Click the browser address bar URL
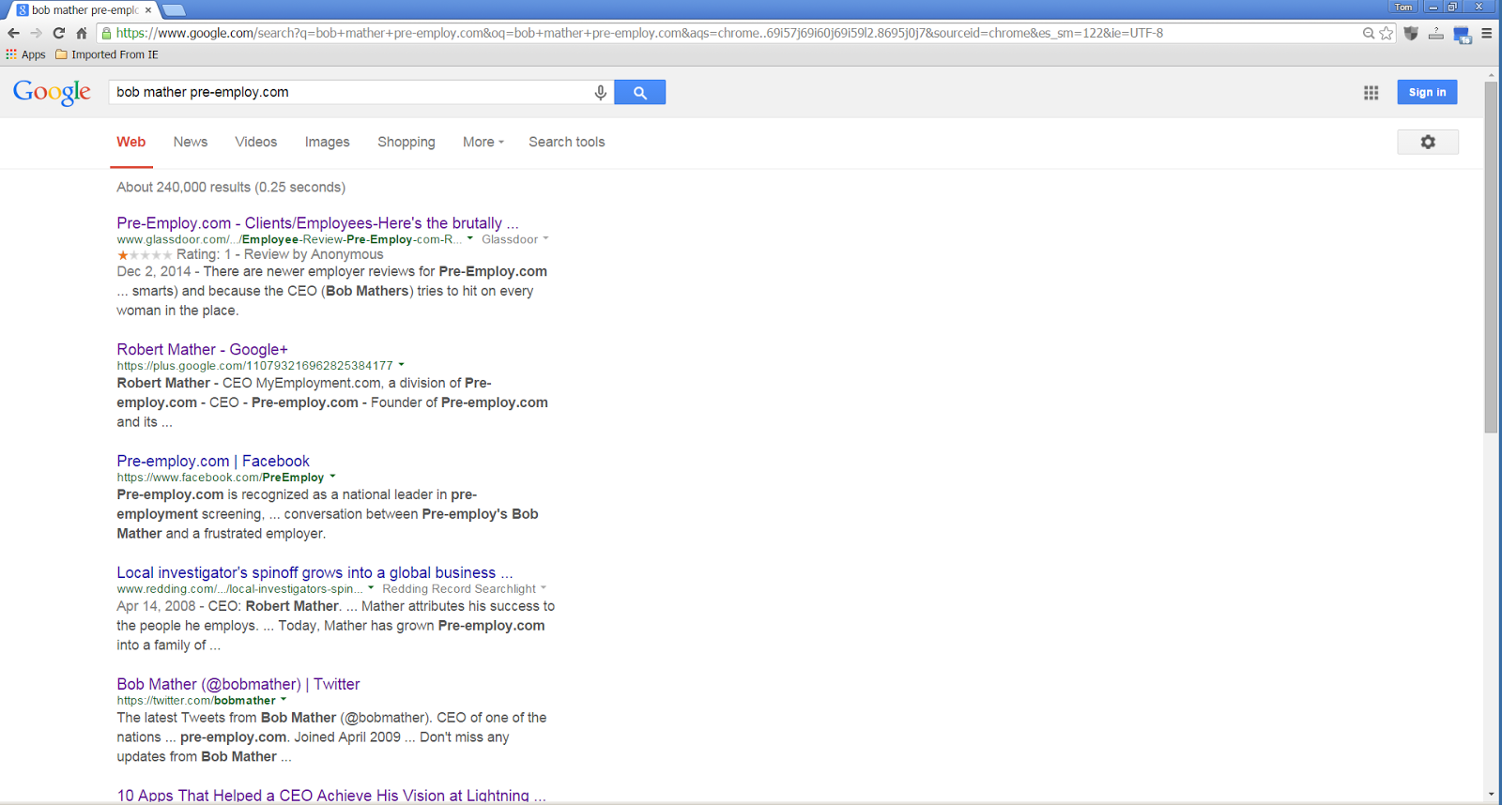 tap(638, 33)
